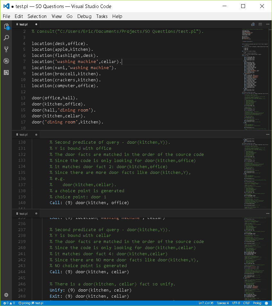This screenshot has width=272, height=306.
Task: Click the Open Preview icon in top editor
Action: coord(253,24)
